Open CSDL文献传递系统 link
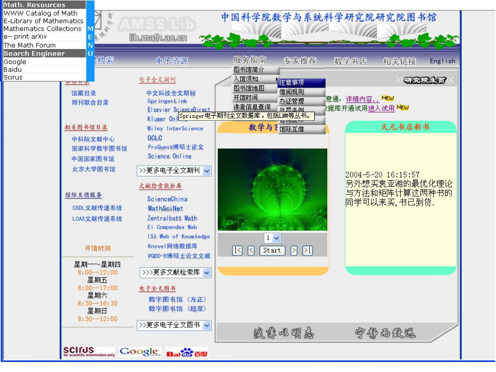The image size is (496, 372). 97,208
